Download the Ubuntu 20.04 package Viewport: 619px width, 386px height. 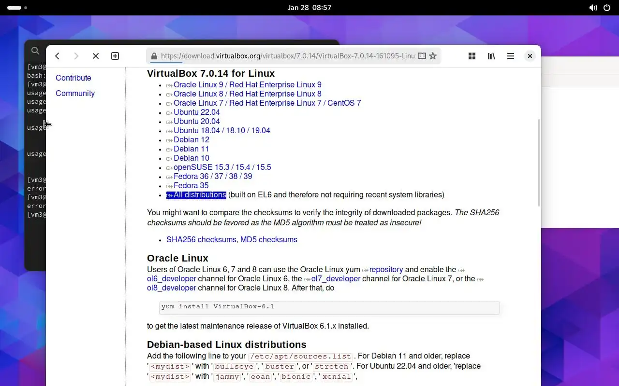coord(196,122)
